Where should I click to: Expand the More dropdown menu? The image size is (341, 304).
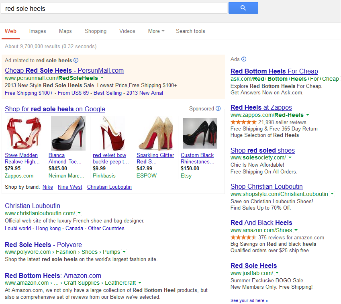click(x=156, y=31)
